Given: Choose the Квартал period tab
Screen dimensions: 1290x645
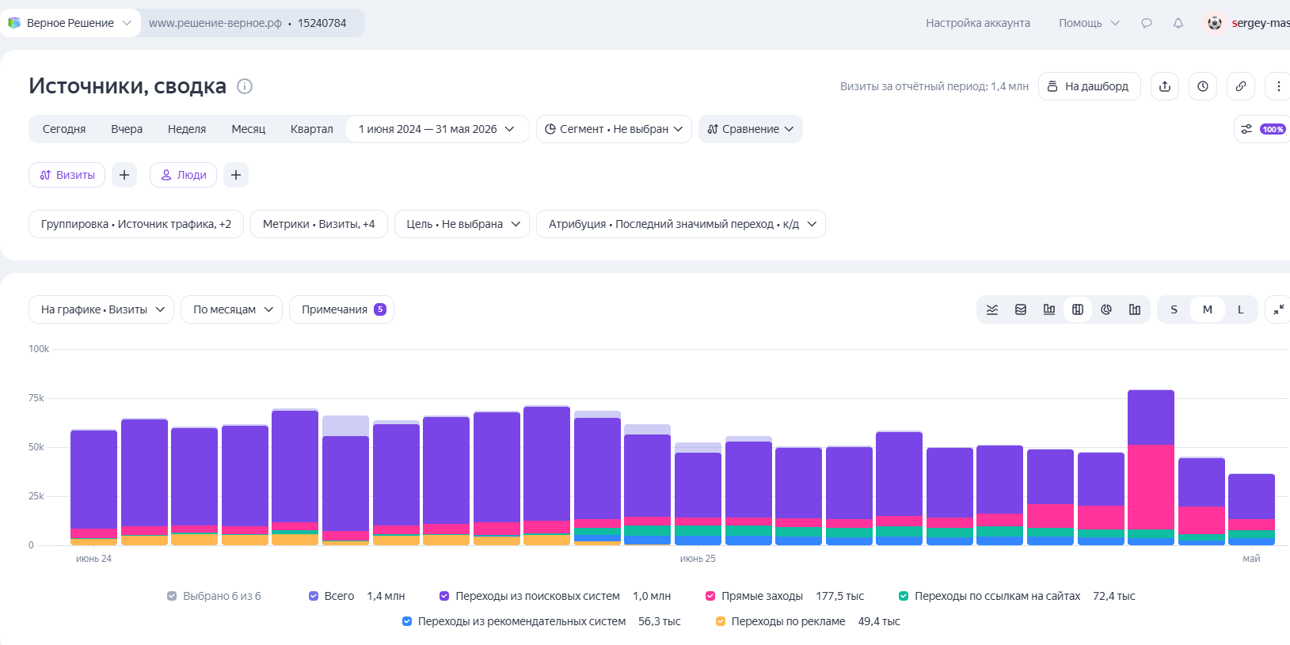Looking at the screenshot, I should pyautogui.click(x=312, y=129).
